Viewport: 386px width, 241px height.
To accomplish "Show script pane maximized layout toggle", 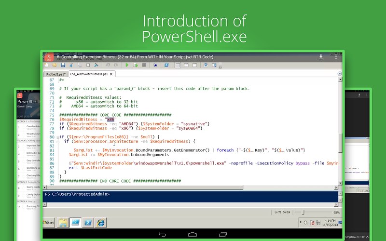I will (x=194, y=65).
